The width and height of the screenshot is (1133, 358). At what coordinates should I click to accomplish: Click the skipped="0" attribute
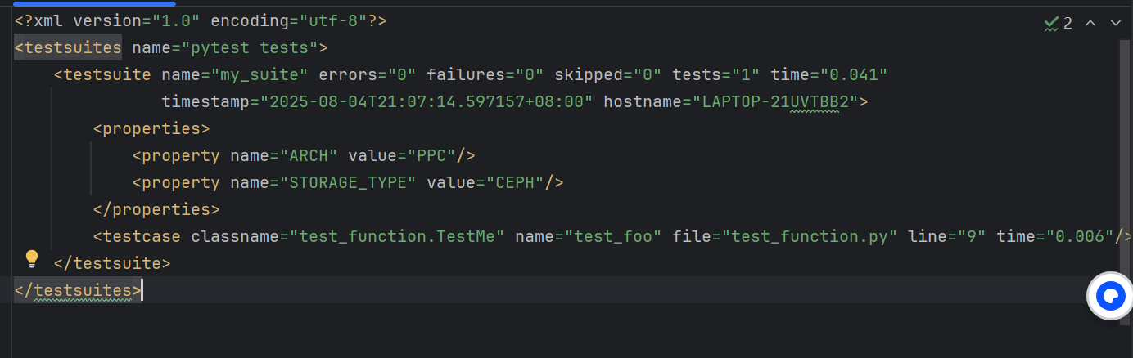coord(608,75)
